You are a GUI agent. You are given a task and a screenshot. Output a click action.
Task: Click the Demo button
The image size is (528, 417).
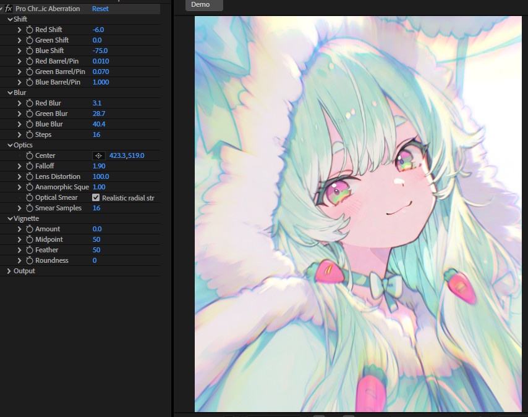pos(203,5)
